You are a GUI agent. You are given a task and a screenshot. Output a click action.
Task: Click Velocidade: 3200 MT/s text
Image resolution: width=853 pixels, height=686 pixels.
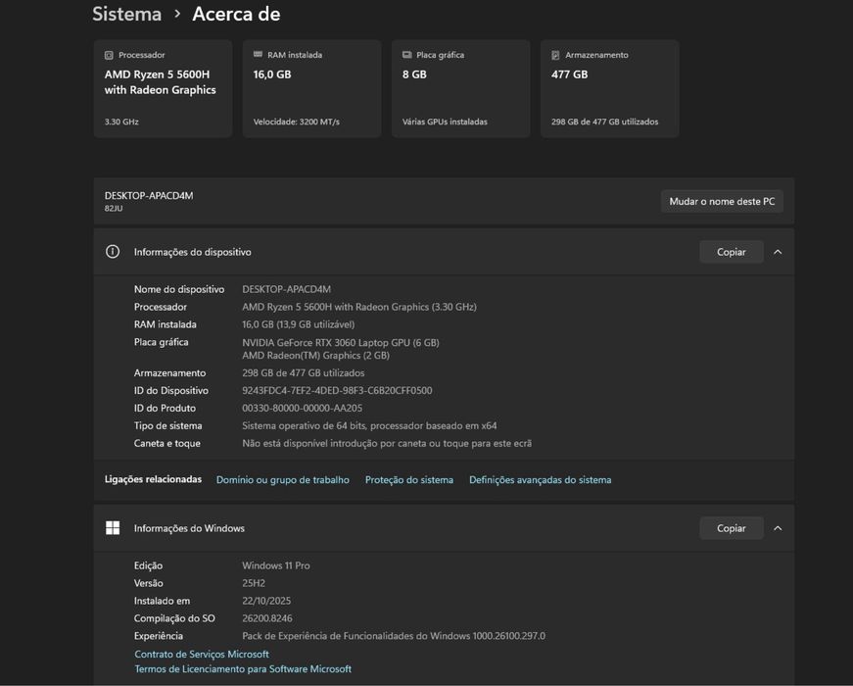[x=297, y=122]
